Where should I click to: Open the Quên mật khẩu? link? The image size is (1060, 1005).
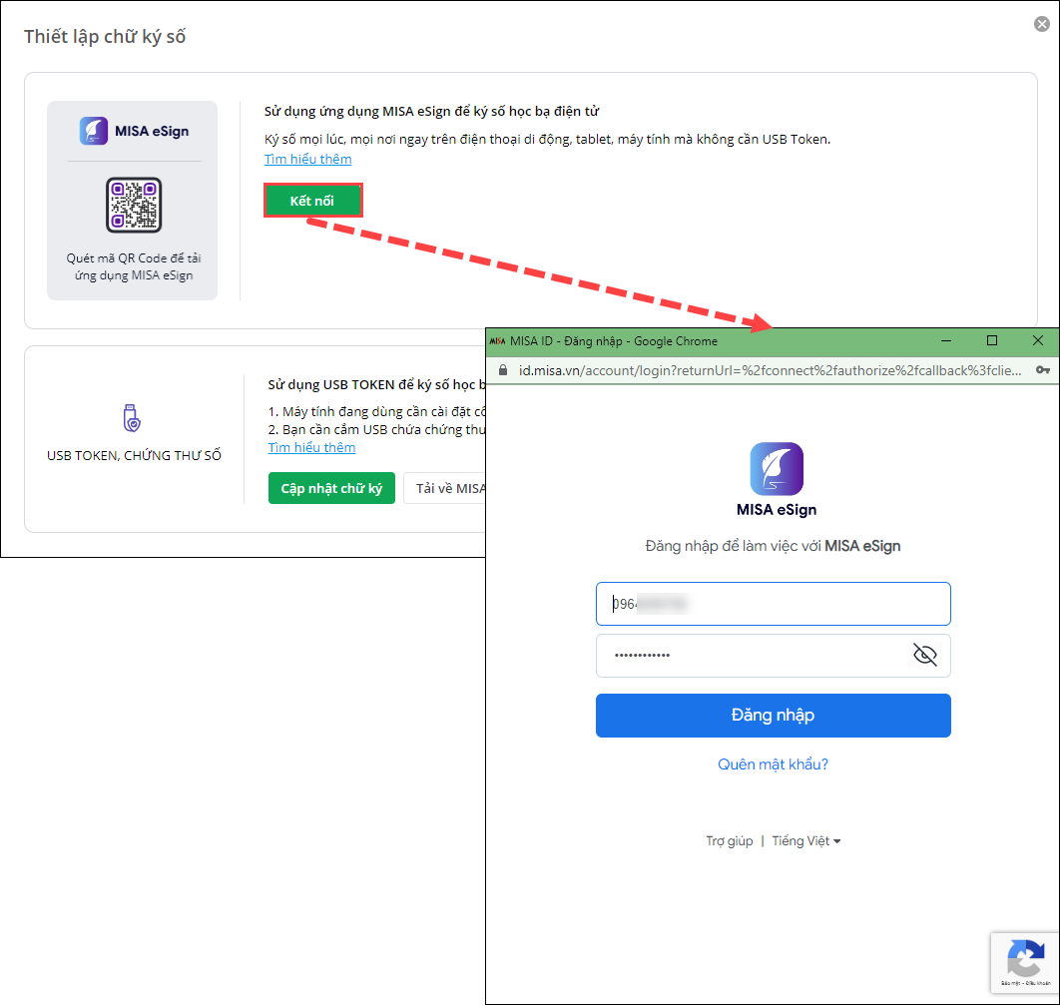coord(773,764)
